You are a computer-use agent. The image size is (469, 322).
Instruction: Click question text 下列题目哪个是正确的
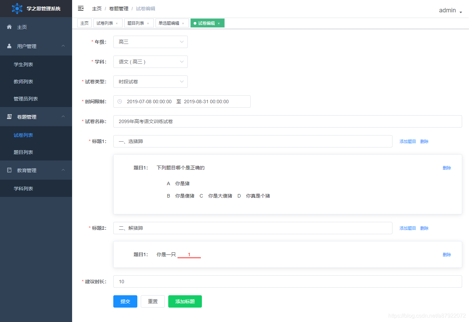[x=181, y=168]
